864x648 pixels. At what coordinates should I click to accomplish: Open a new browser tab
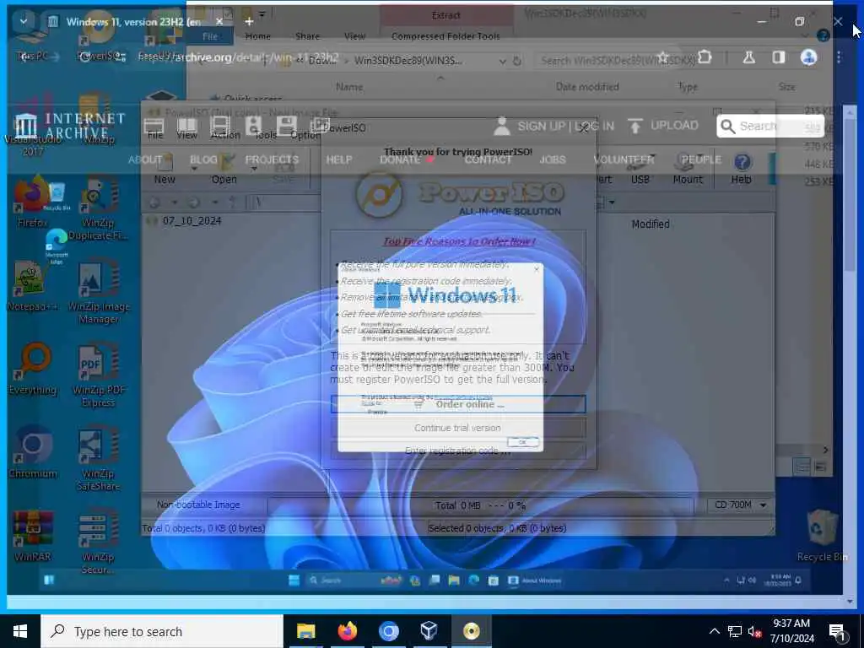[x=249, y=21]
